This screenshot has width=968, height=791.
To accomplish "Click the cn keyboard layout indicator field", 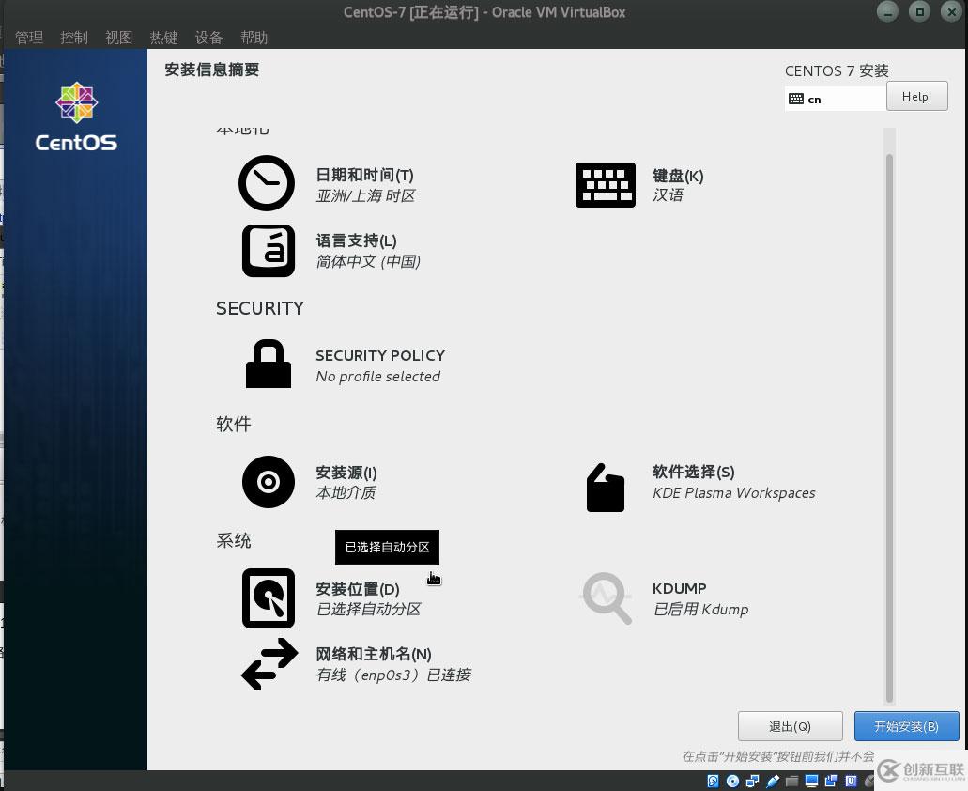I will coord(836,99).
